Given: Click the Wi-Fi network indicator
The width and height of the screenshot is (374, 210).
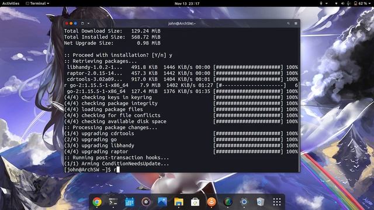Looking at the screenshot, I should tap(337, 3).
